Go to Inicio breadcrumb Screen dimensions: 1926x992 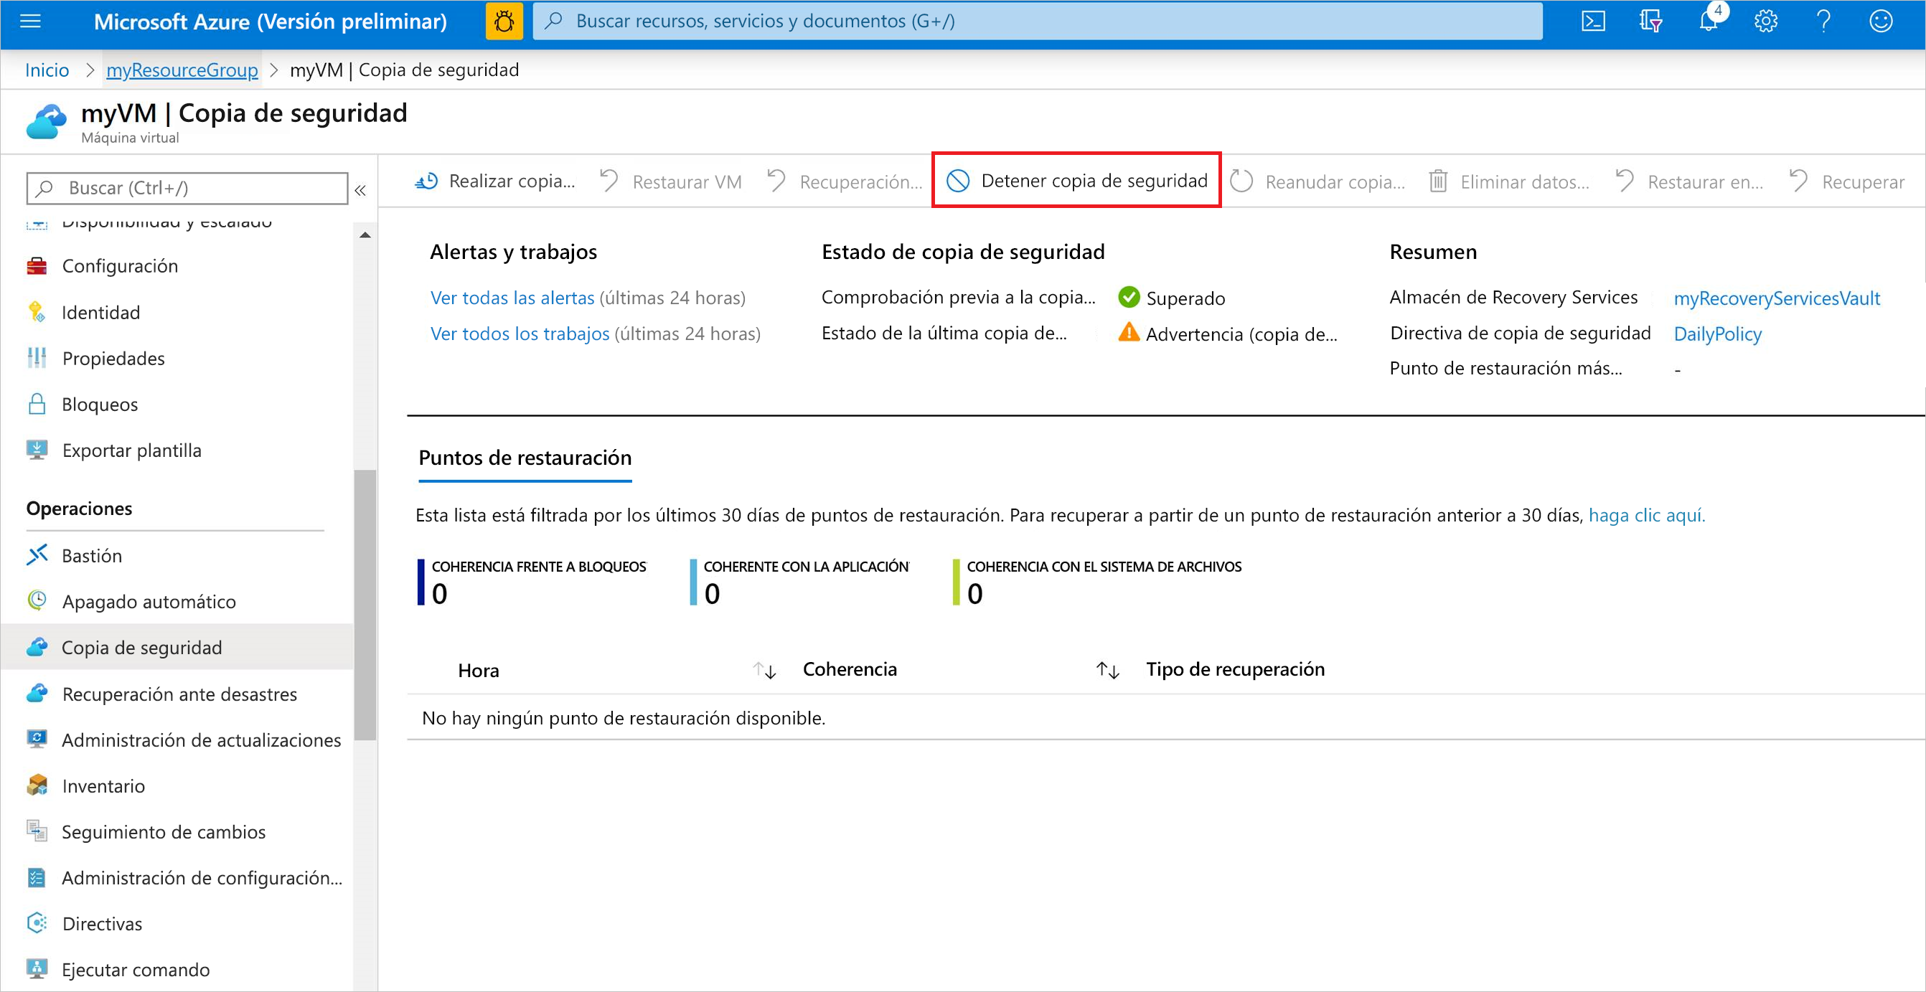[47, 70]
